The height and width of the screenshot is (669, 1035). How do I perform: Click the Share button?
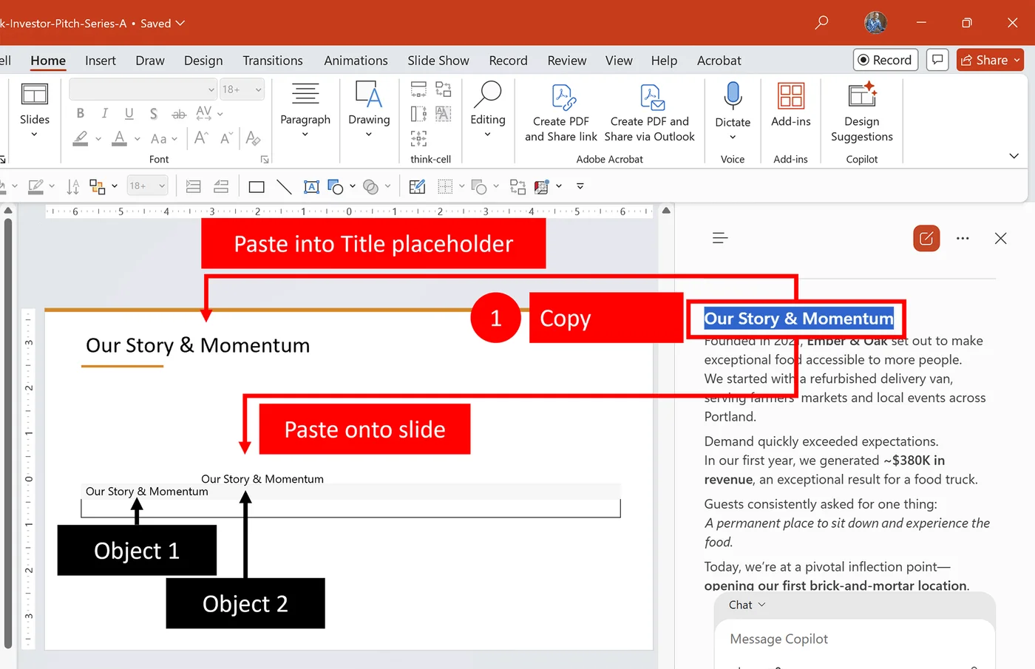coord(990,60)
